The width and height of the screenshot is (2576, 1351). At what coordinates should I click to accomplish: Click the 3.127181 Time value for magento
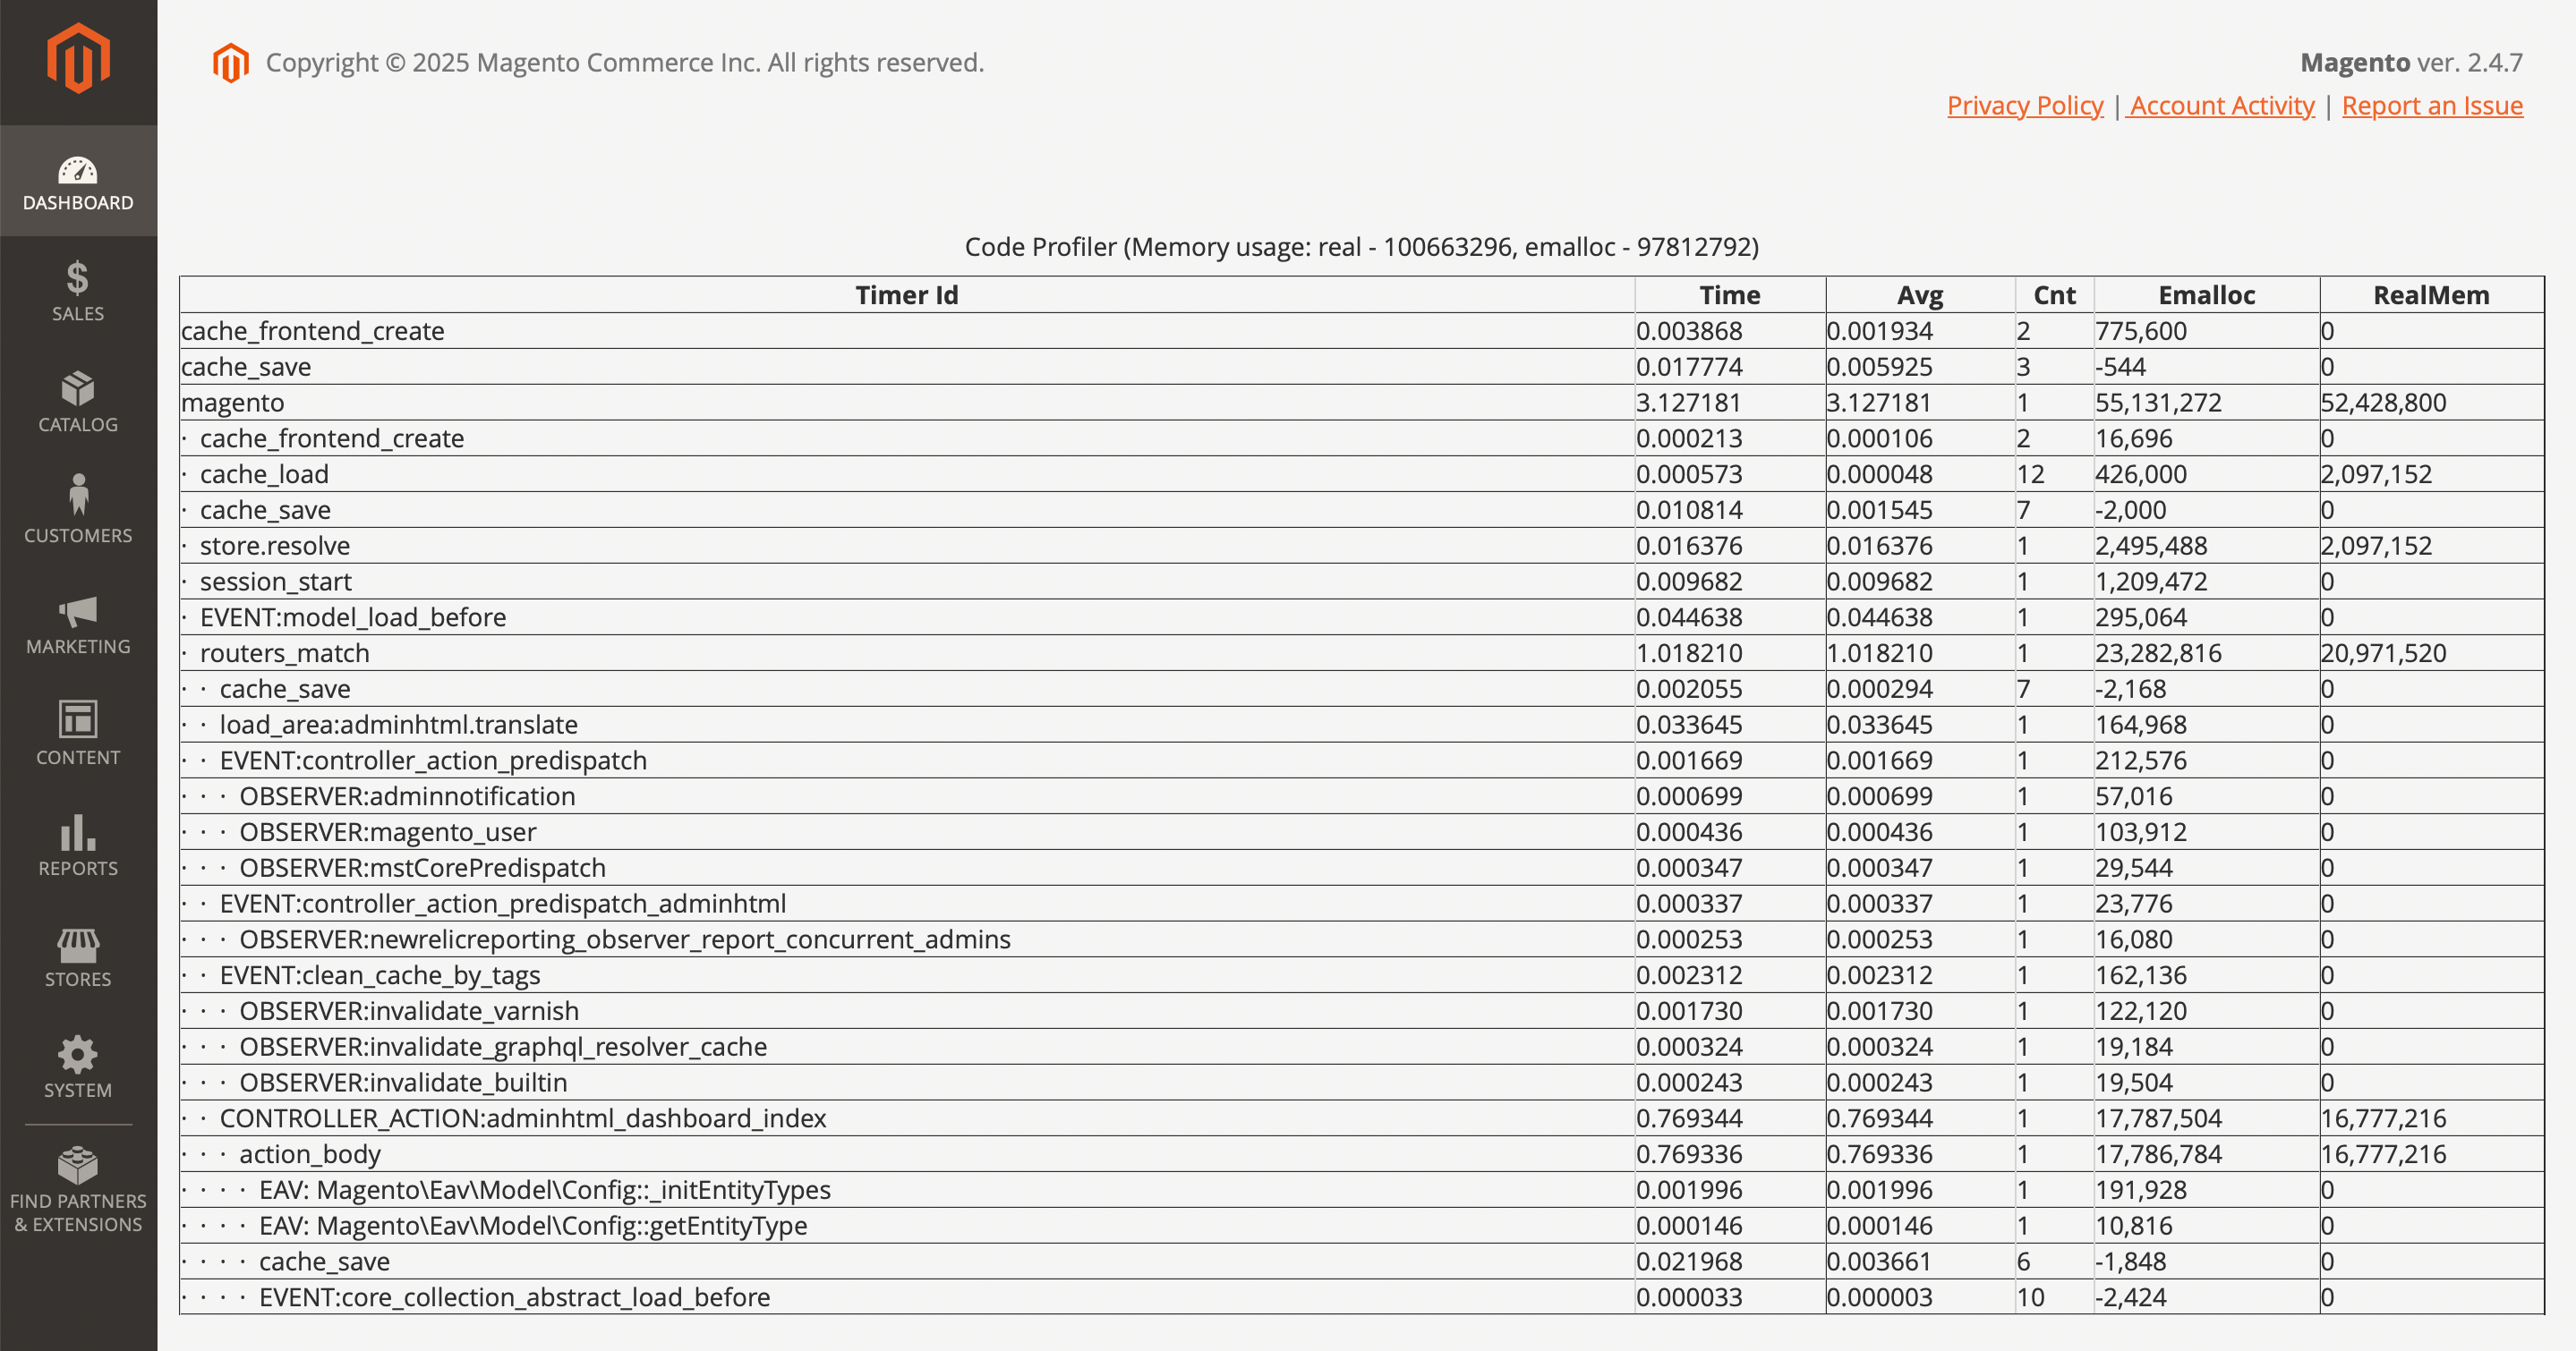click(1688, 403)
